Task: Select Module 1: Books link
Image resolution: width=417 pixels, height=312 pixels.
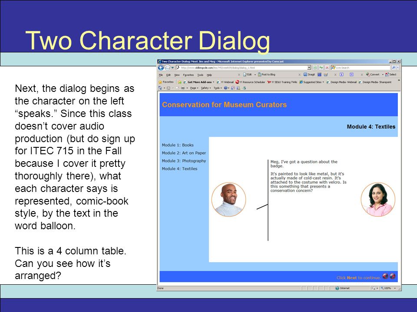Action: pos(178,145)
